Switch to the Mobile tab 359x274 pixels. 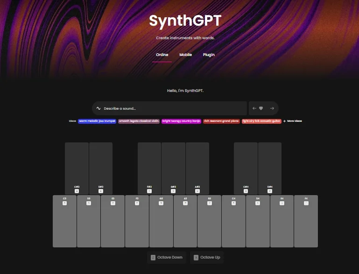point(185,55)
